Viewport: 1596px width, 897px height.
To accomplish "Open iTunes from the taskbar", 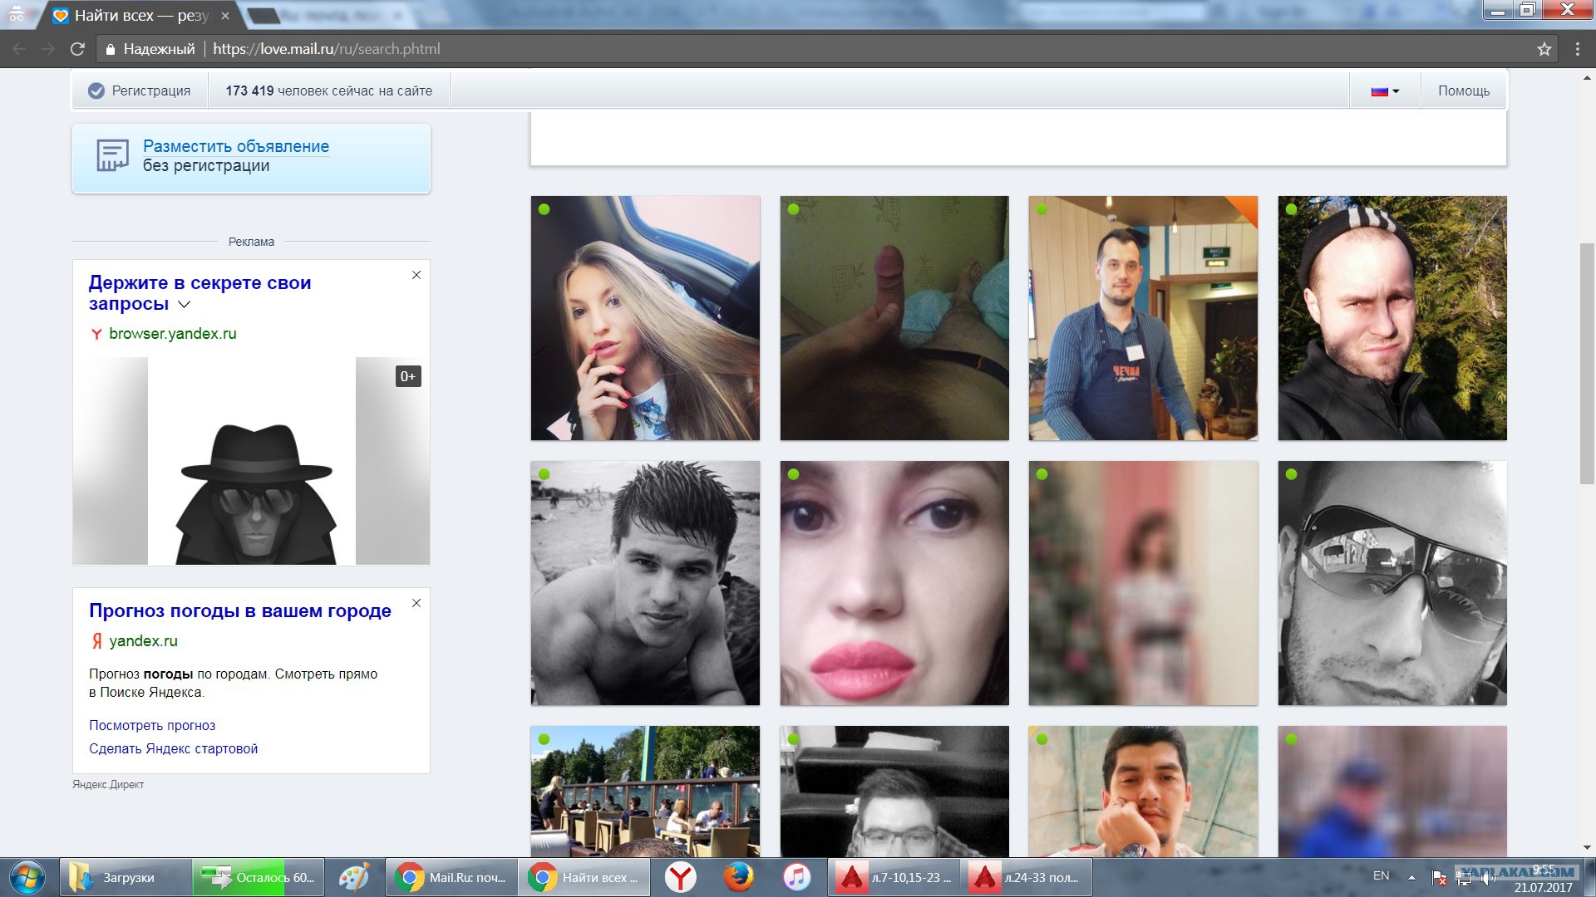I will pos(796,877).
